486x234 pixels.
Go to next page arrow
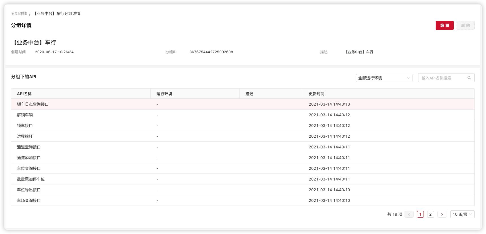coord(442,214)
